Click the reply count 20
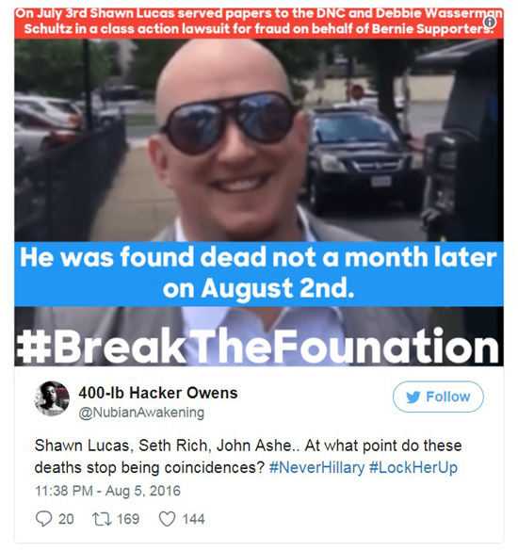This screenshot has width=518, height=551. pos(66,519)
